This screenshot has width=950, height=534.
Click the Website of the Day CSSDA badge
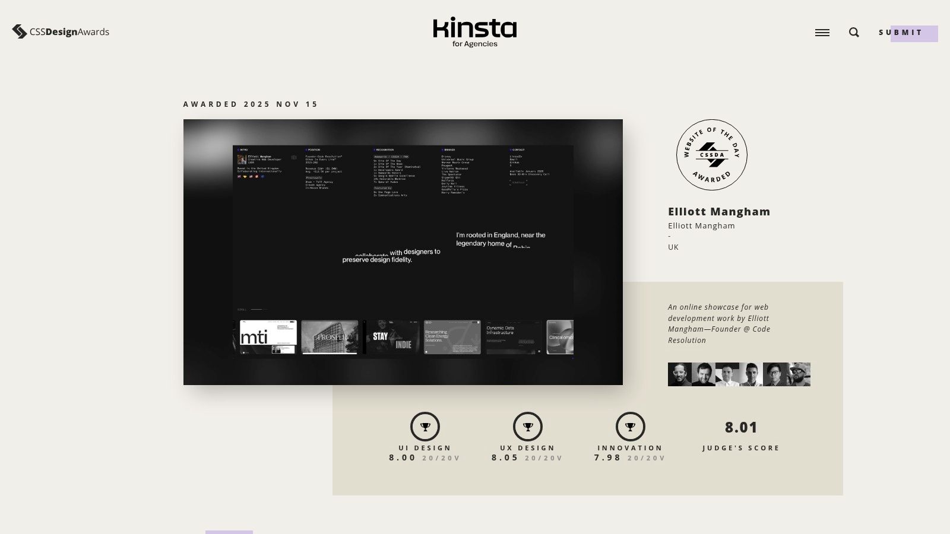pos(712,155)
